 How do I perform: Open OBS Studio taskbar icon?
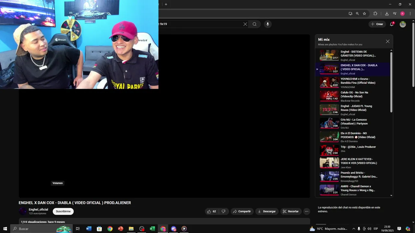(142, 229)
